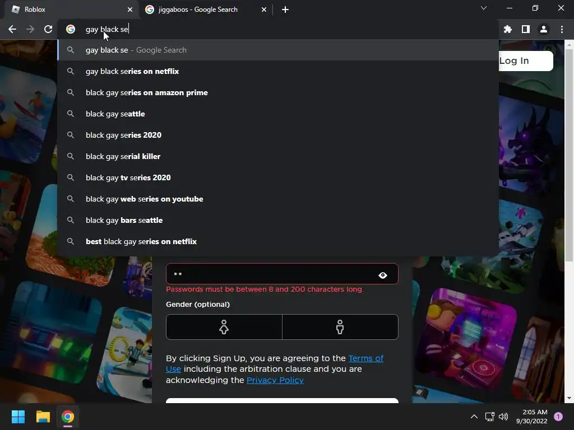Viewport: 574px width, 430px height.
Task: Choose 'black gay web series on youtube' suggestion
Action: coord(278,199)
